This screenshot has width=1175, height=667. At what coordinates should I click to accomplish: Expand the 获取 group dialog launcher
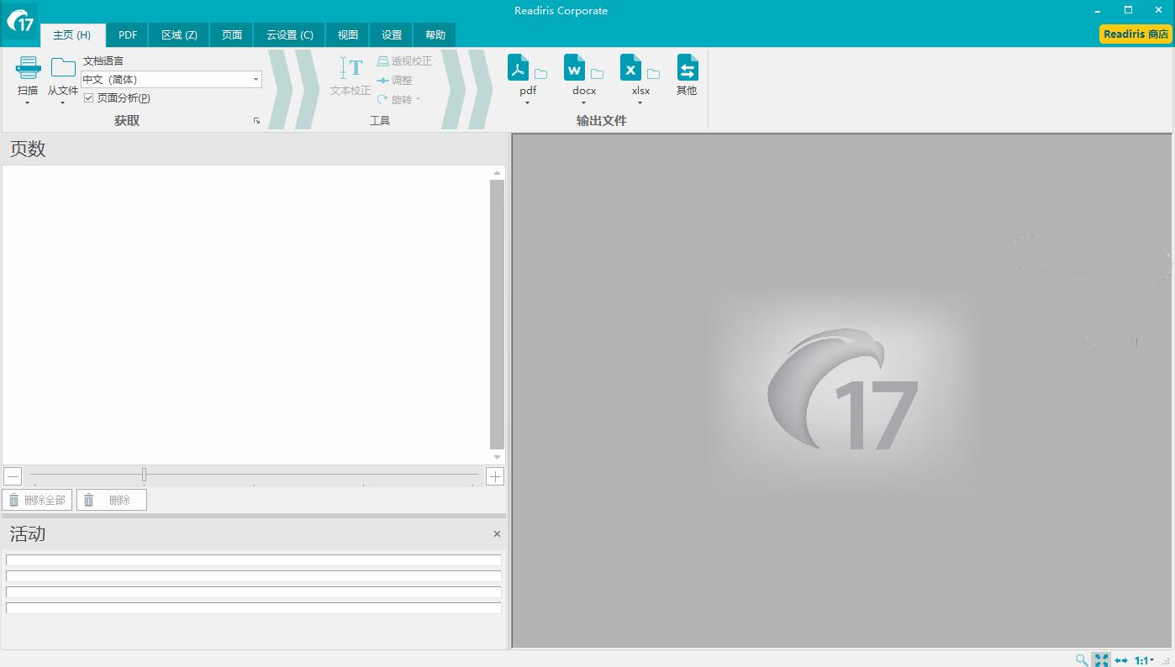click(256, 121)
